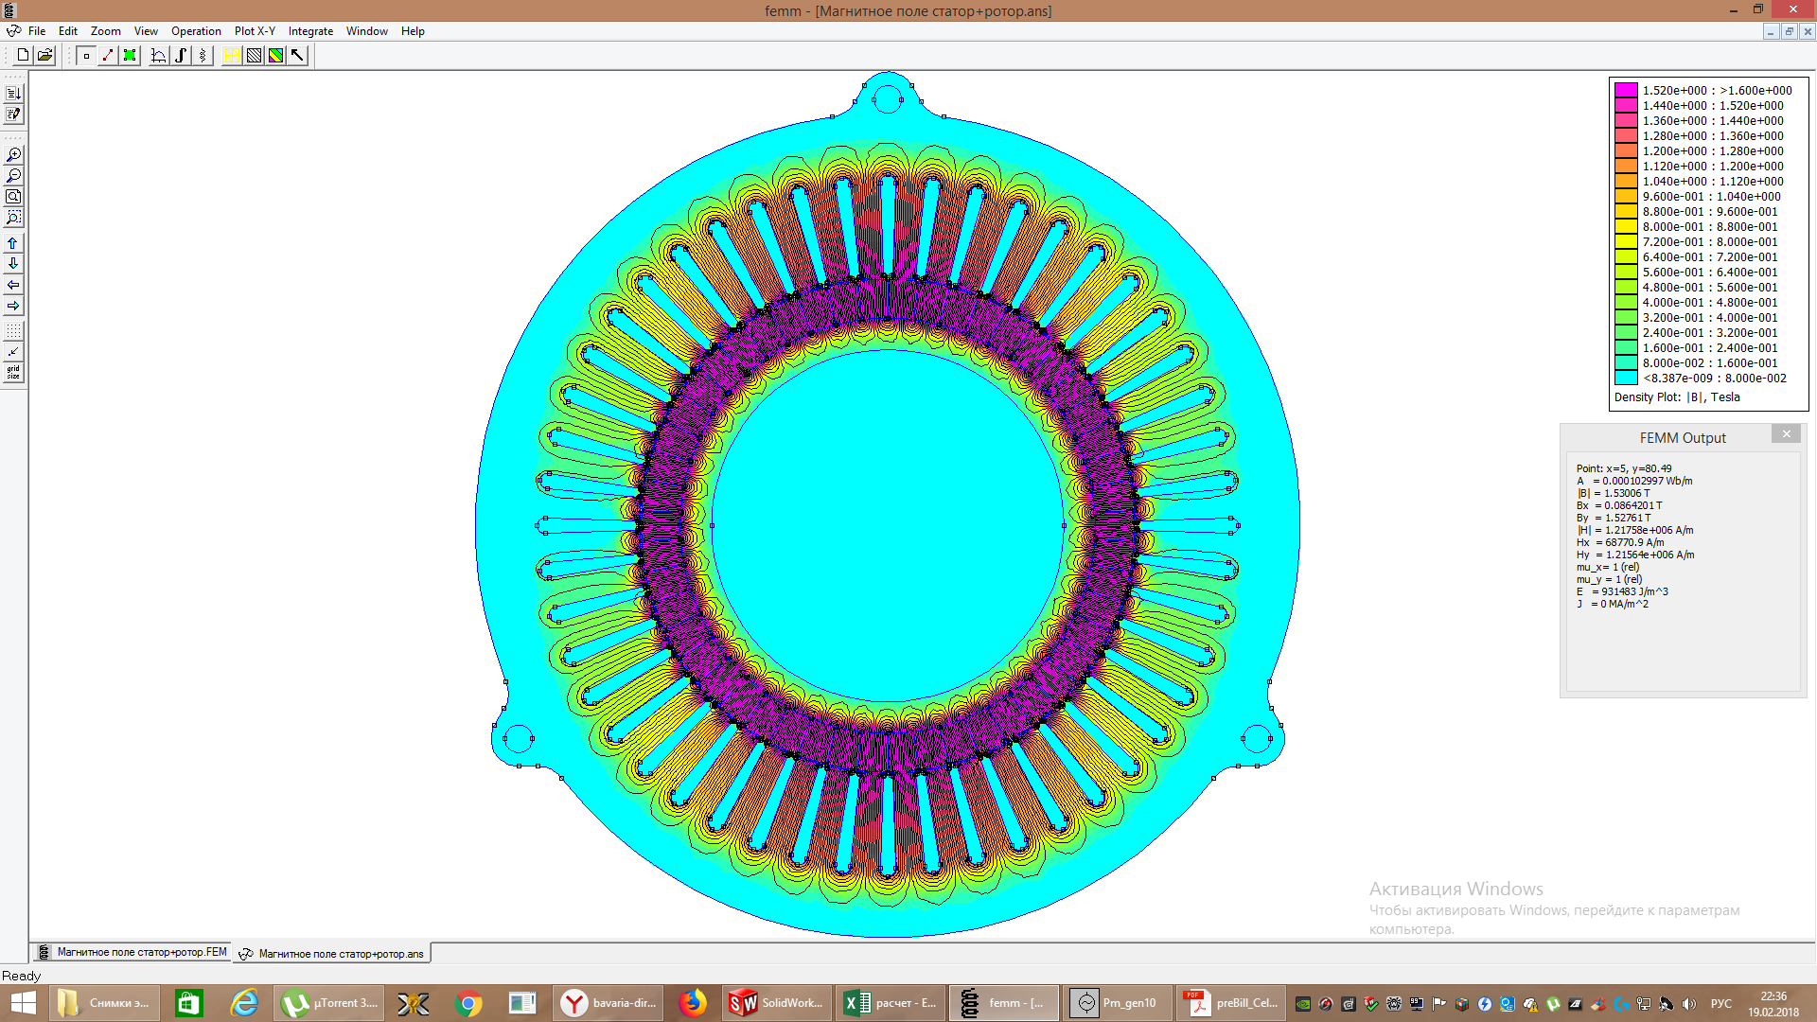Click the New document toolbar icon

pos(23,56)
